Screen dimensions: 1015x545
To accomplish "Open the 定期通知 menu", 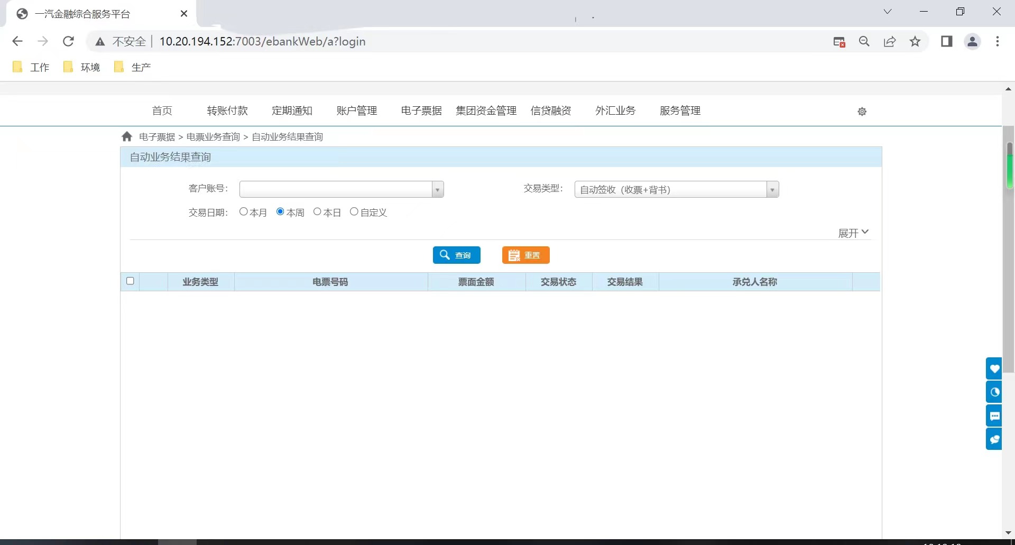I will click(292, 110).
